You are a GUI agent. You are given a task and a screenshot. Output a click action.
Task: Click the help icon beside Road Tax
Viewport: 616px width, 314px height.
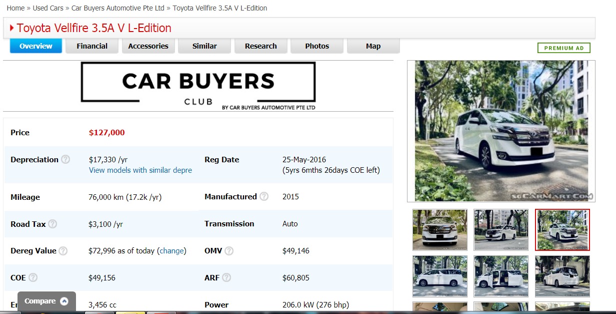(52, 224)
